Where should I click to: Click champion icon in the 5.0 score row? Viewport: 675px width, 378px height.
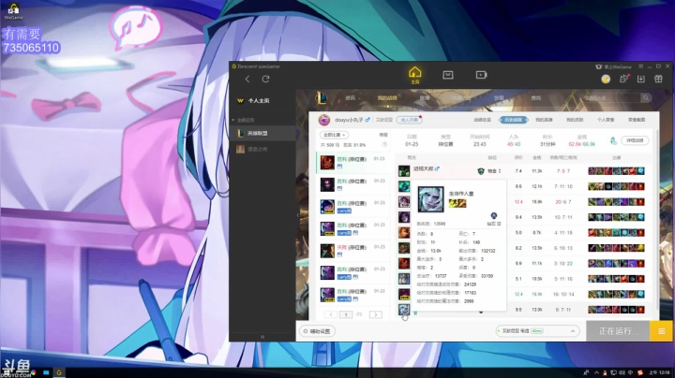click(404, 232)
